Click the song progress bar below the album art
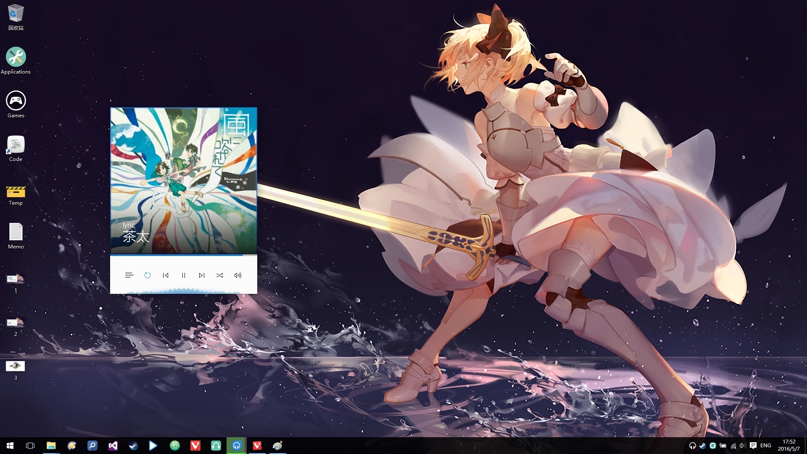This screenshot has width=807, height=454. coord(183,255)
